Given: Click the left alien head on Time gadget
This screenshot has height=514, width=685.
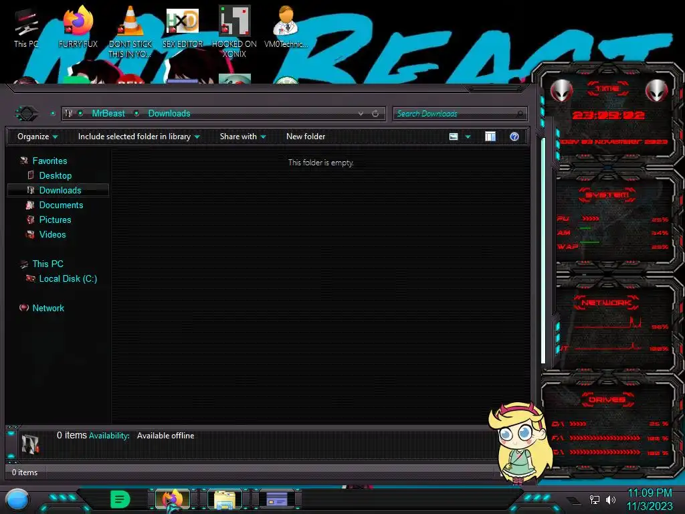Looking at the screenshot, I should click(561, 91).
